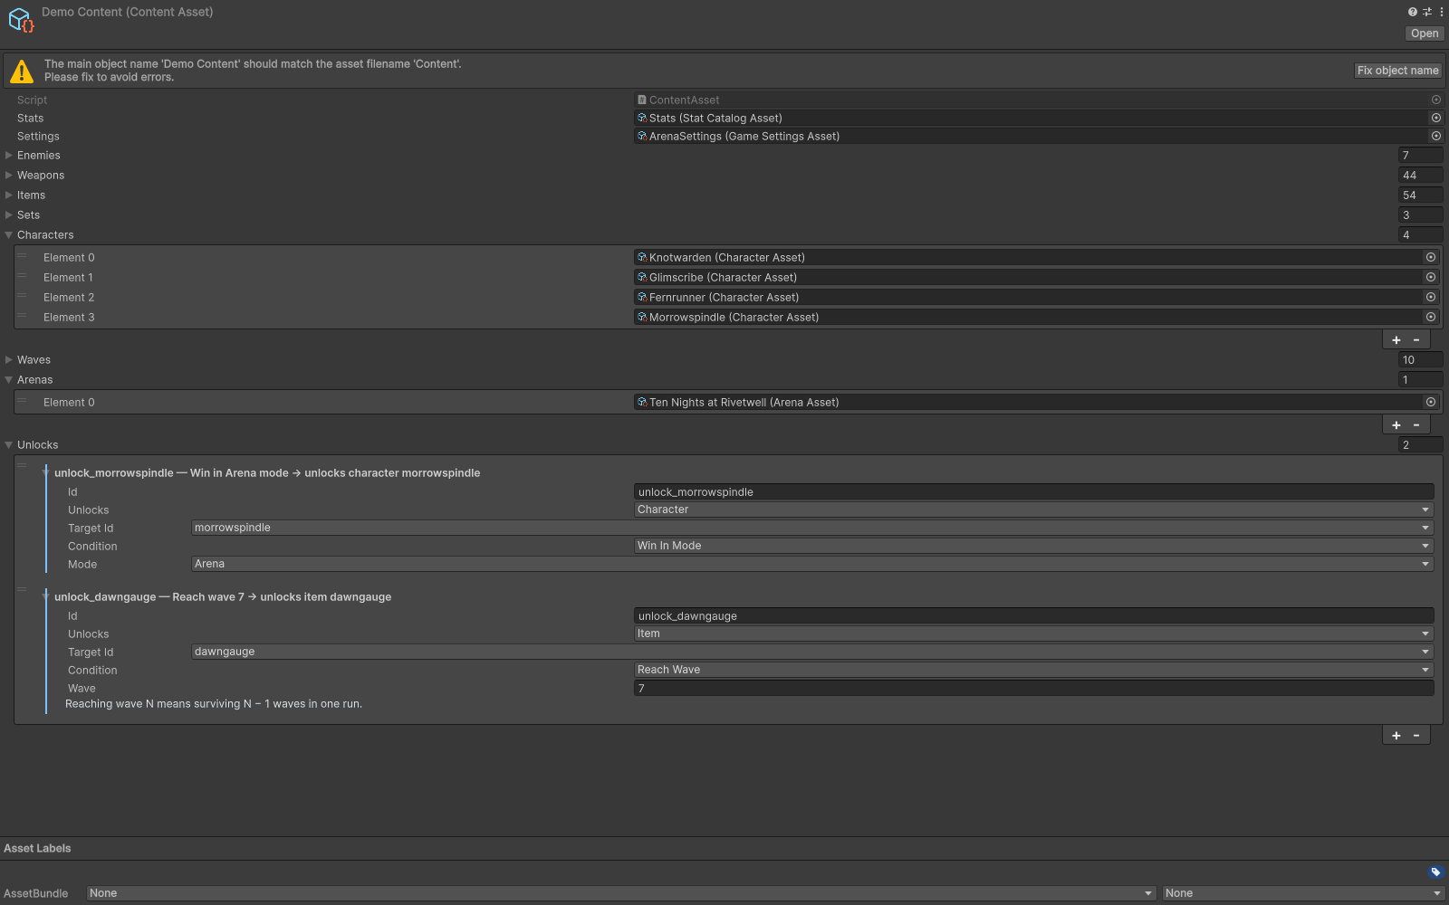
Task: Edit the Id field unlock_dawngauge
Action: point(1033,616)
